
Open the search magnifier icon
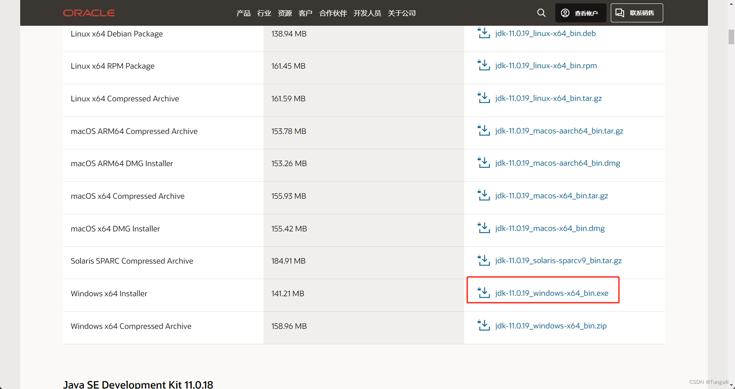tap(542, 13)
